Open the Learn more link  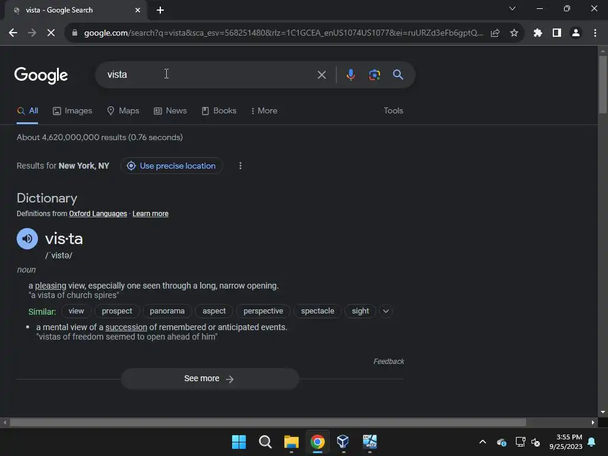click(x=150, y=214)
